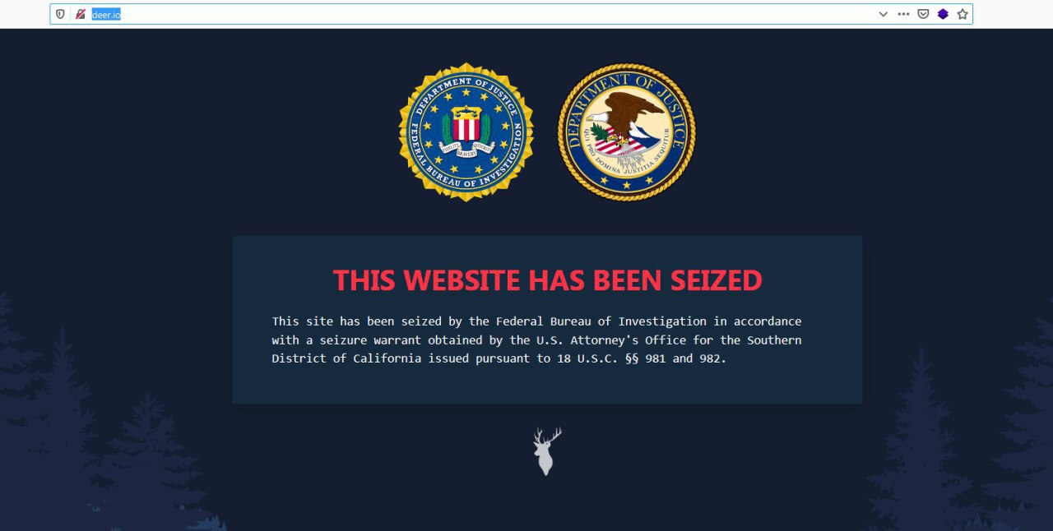
Task: Click the striped shield inside the FBI seal
Action: (466, 127)
